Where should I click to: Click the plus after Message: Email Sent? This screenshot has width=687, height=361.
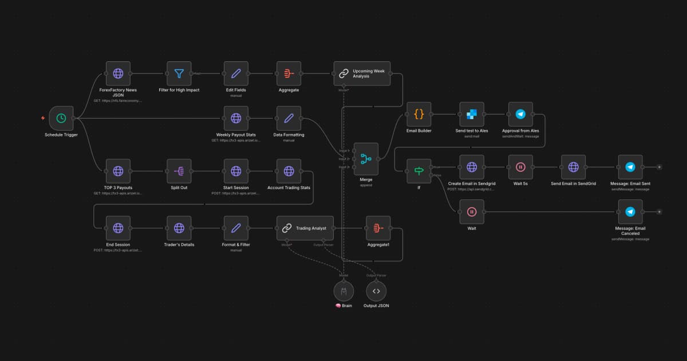660,167
